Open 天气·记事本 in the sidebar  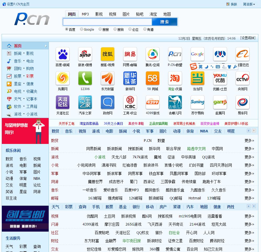25,99
